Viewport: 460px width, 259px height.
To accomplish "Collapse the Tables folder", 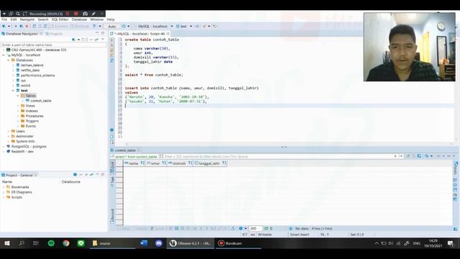I will click(18, 96).
